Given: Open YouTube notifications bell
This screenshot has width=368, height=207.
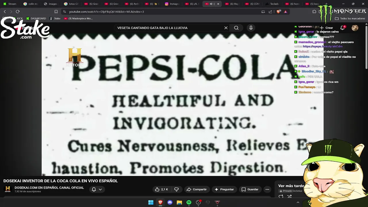Looking at the screenshot, I should pyautogui.click(x=342, y=28).
